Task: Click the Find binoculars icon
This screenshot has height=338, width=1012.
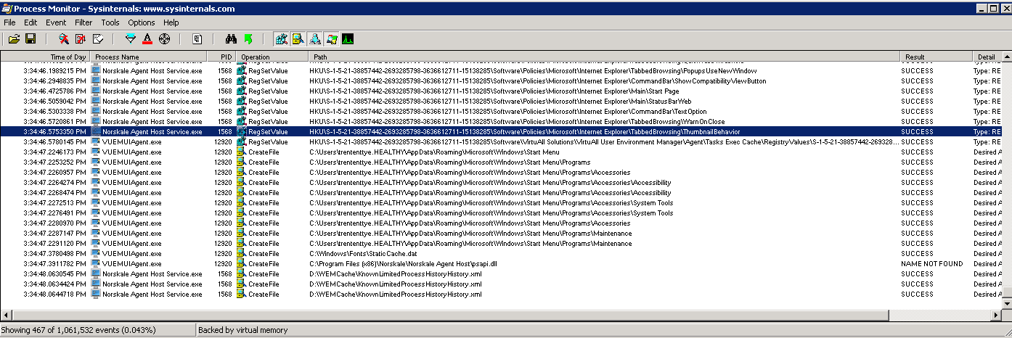Action: click(232, 38)
